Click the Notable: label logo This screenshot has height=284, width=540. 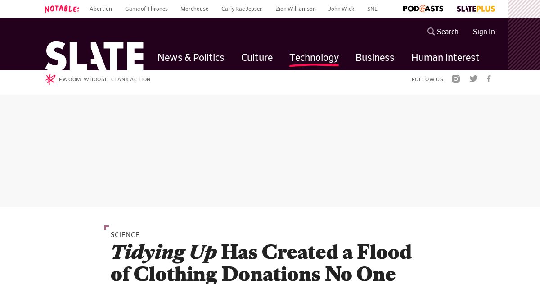62,9
